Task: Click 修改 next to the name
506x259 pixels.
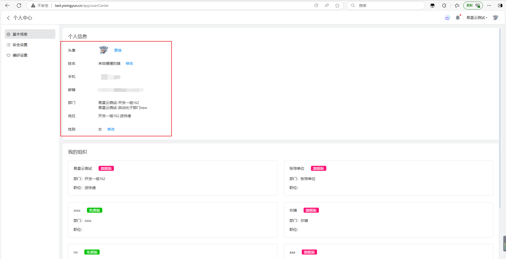Action: (129, 63)
